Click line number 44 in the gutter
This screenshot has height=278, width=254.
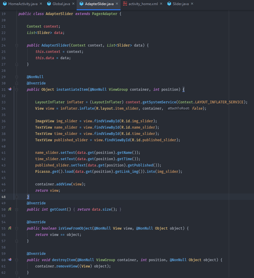click(4, 172)
